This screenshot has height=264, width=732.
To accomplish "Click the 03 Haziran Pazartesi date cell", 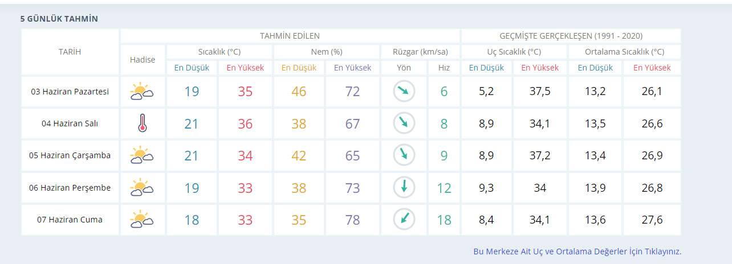I will click(70, 92).
